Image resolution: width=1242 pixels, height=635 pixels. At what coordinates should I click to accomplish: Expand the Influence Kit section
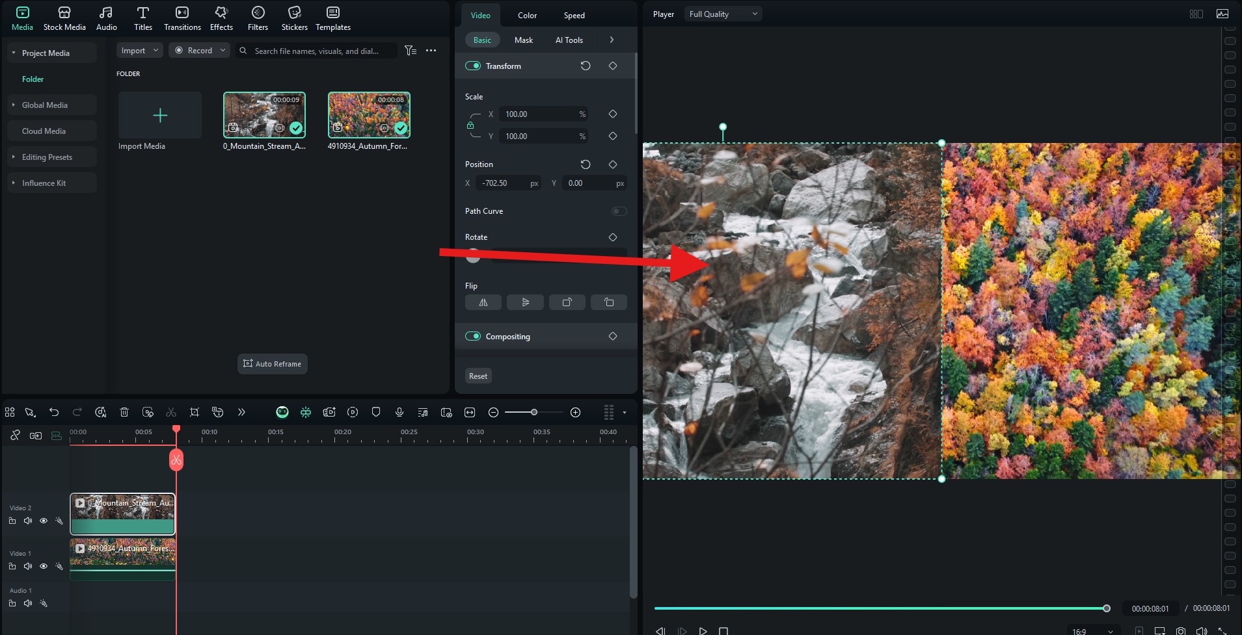coord(14,183)
